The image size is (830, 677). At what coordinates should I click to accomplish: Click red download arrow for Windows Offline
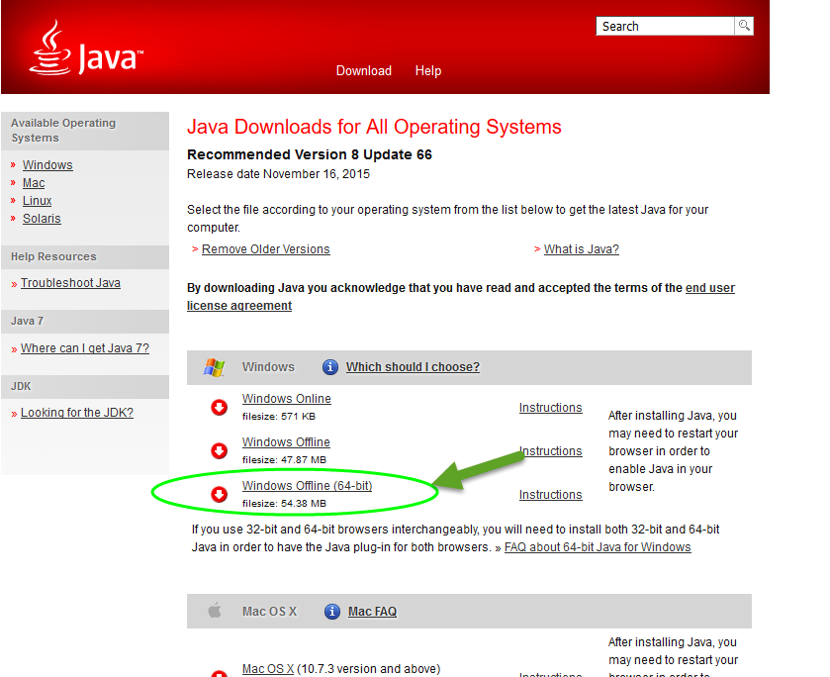click(x=219, y=450)
